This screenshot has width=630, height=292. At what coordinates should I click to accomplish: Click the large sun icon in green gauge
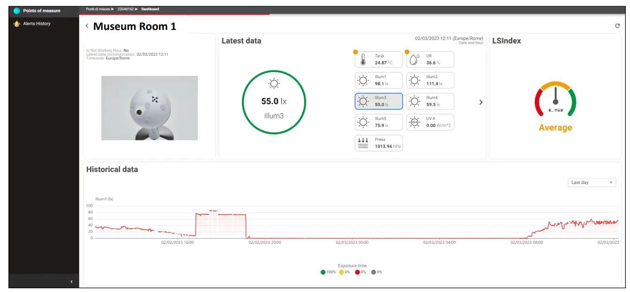(274, 84)
